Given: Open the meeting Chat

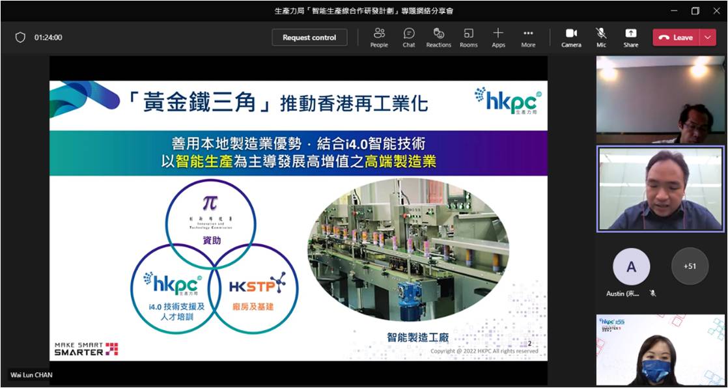Looking at the screenshot, I should coord(408,38).
